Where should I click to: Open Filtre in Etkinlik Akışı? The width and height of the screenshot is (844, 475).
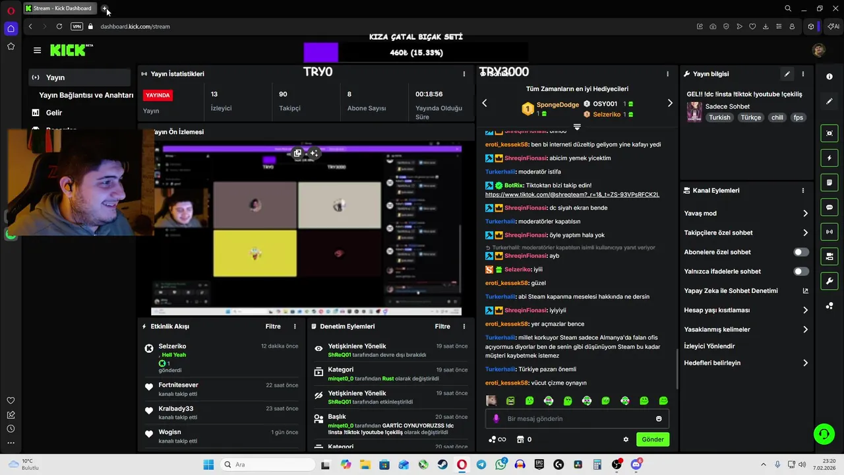point(273,326)
